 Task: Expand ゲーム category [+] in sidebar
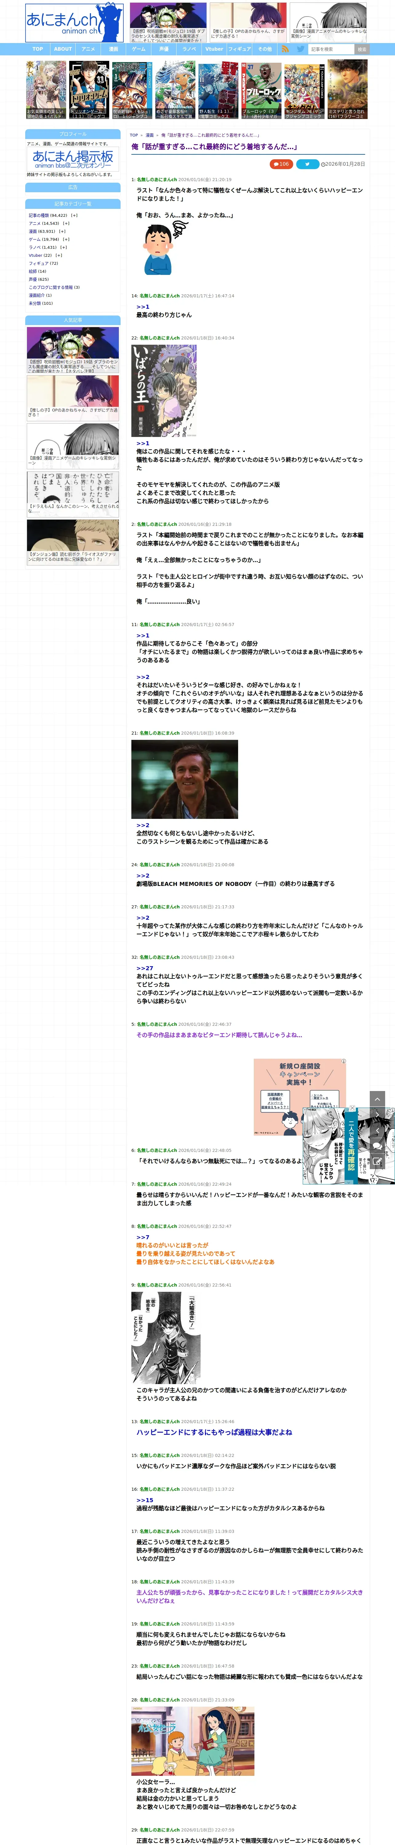pos(66,239)
